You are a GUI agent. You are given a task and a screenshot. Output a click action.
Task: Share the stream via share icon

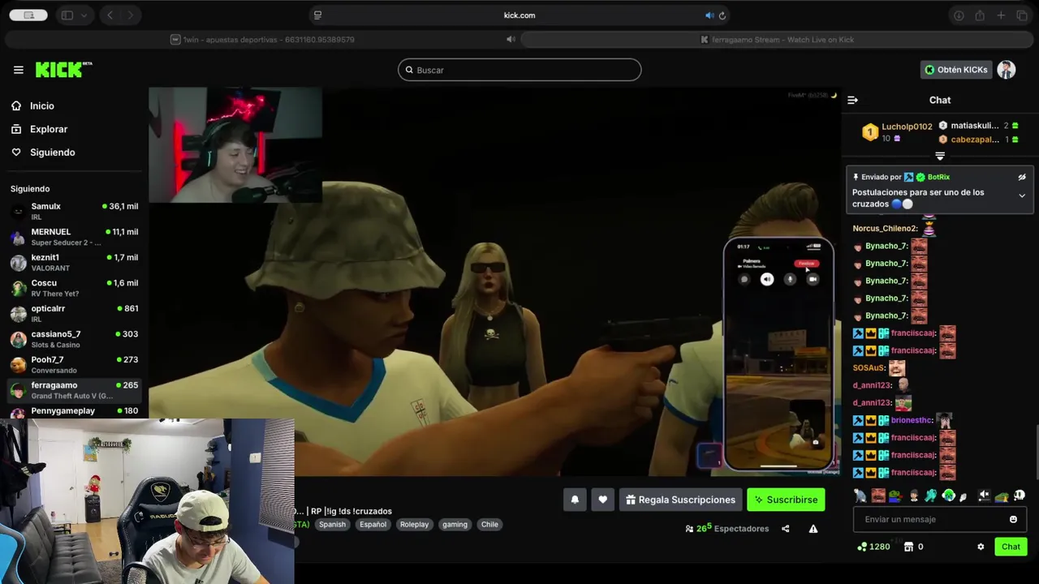[785, 529]
